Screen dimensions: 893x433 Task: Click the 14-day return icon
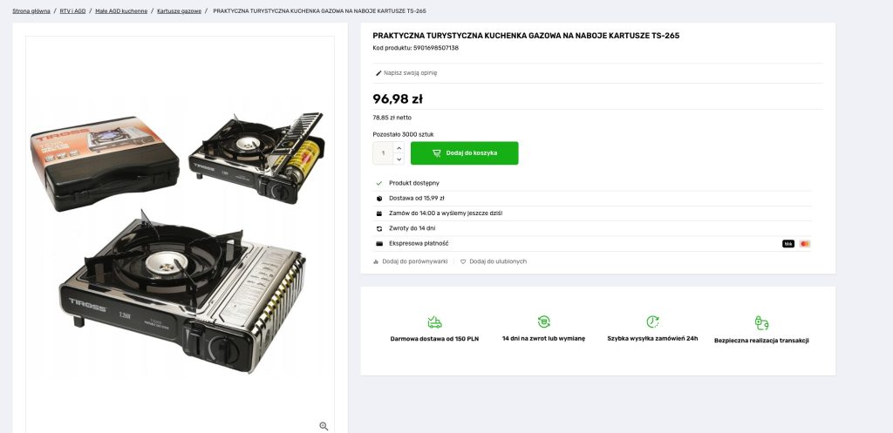(x=543, y=321)
